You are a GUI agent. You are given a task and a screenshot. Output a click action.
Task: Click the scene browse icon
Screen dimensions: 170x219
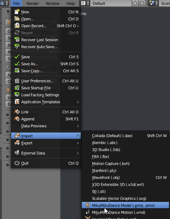coord(153,3)
